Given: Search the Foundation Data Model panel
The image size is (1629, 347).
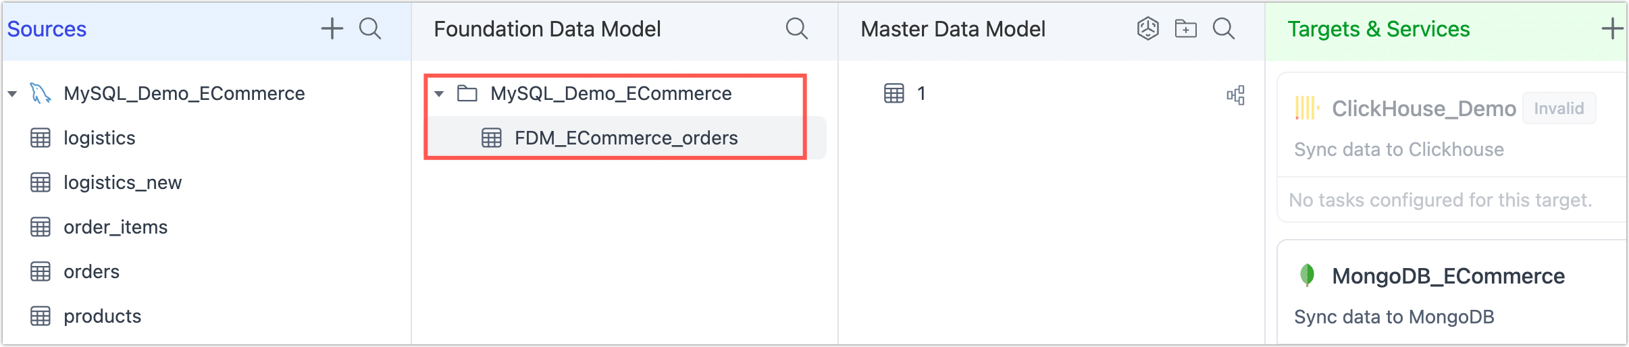Looking at the screenshot, I should 797,29.
